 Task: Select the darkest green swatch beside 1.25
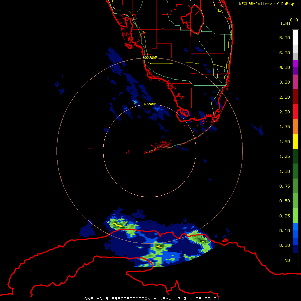295,157
